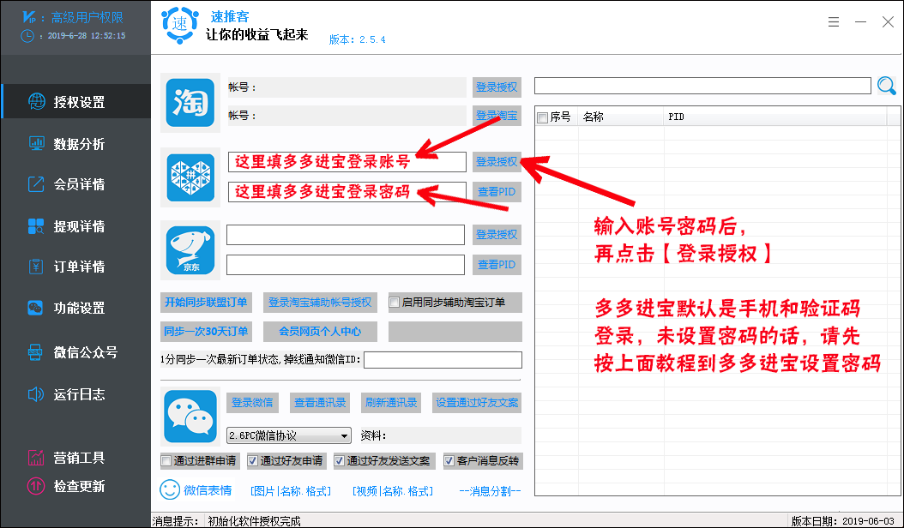Click 设置通过好友文案 button

pyautogui.click(x=477, y=402)
